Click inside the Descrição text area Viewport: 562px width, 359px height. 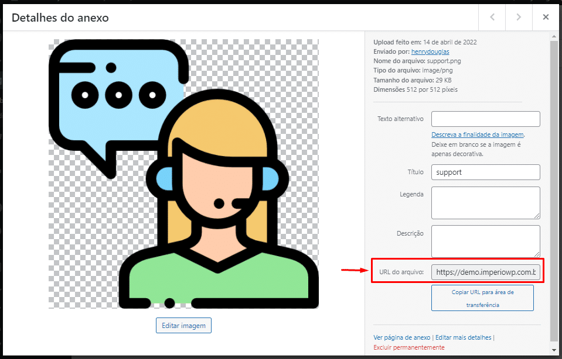pos(484,241)
